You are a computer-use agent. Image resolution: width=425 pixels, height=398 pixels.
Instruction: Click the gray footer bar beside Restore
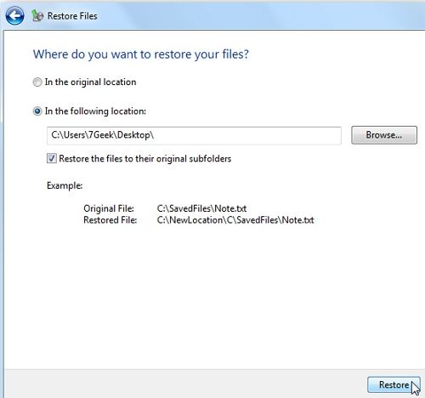(184, 384)
